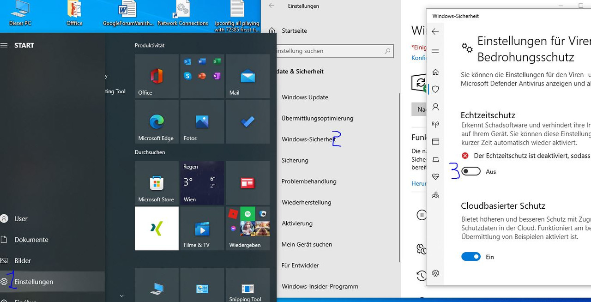The image size is (591, 302).
Task: Click the Konfig link in Einstellungen
Action: tap(418, 58)
